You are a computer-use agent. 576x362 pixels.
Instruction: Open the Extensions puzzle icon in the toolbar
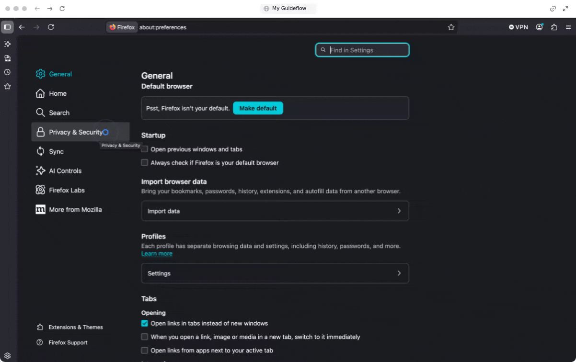click(x=554, y=27)
